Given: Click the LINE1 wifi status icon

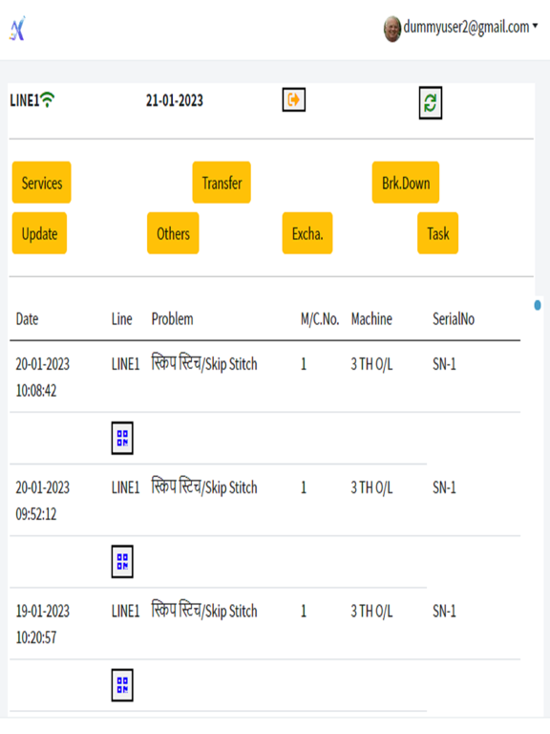Looking at the screenshot, I should (47, 99).
